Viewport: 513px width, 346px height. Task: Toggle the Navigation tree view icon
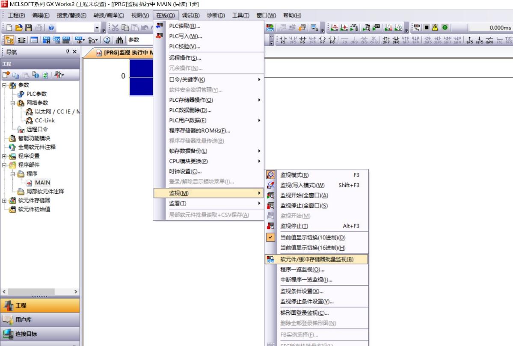[9, 40]
